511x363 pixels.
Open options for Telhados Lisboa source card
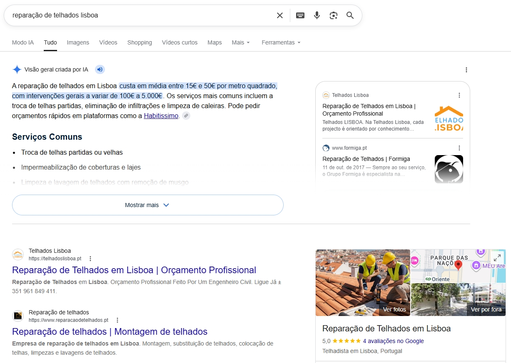click(x=459, y=95)
